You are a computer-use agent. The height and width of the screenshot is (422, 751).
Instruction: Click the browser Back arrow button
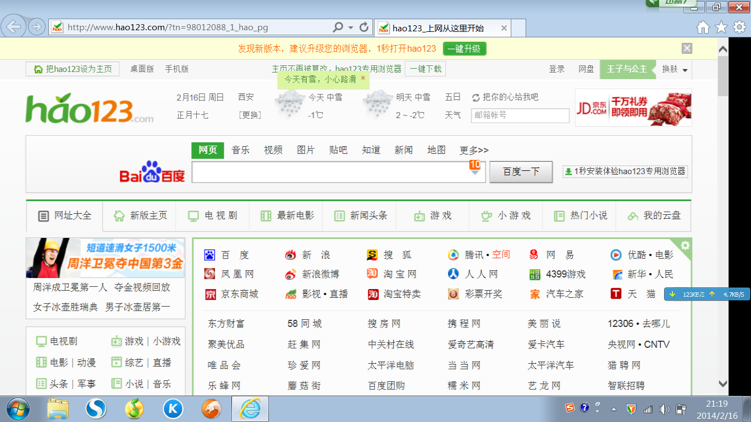pos(13,26)
